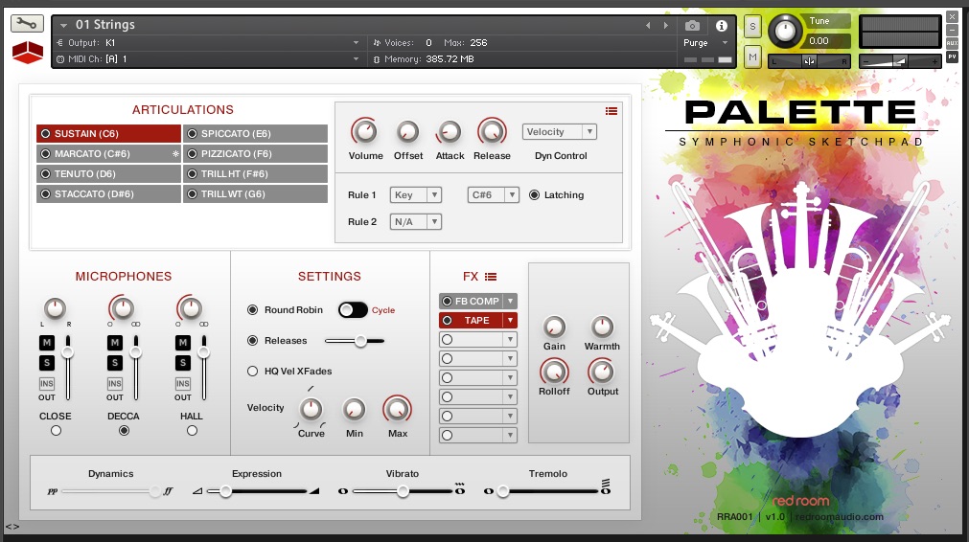The height and width of the screenshot is (542, 969).
Task: Toggle the Round Robin Cycle switch
Action: [x=353, y=309]
